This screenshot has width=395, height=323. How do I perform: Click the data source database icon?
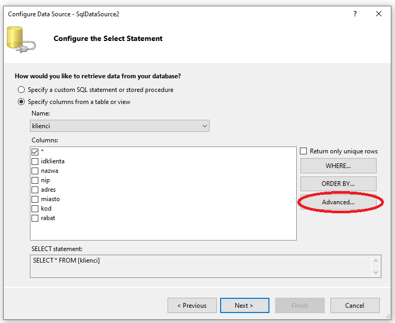tap(20, 39)
